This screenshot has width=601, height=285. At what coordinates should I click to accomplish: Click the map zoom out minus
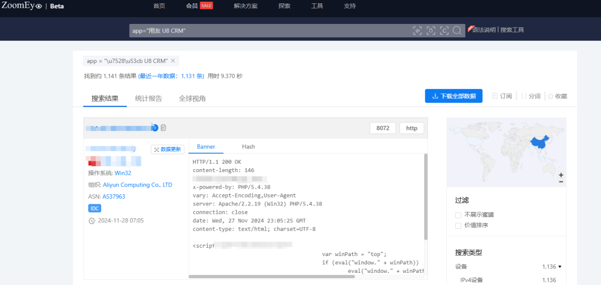coord(561,181)
